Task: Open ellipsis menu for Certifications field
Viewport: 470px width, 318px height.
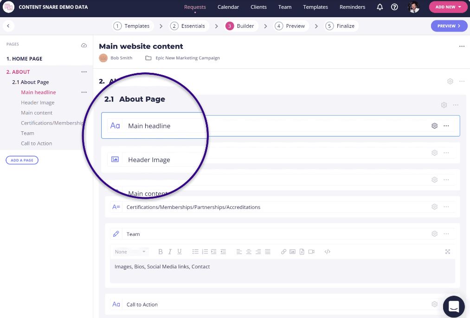Action: (x=446, y=207)
